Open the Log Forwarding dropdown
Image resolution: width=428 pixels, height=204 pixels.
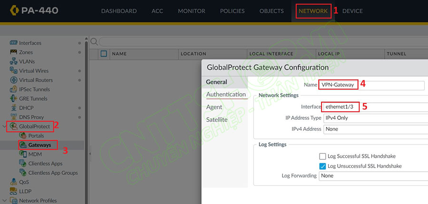click(373, 176)
